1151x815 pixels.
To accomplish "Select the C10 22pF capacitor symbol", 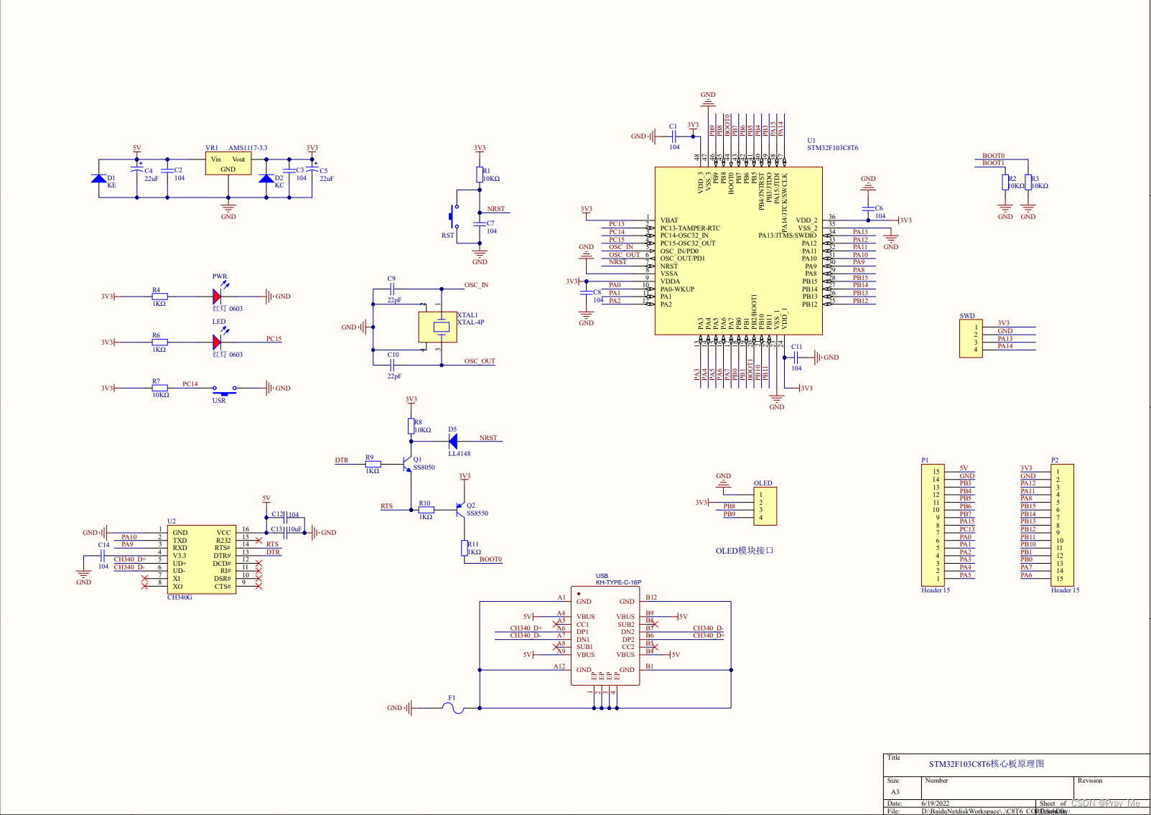I will tap(392, 365).
